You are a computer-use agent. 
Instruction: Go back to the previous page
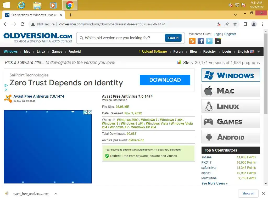tap(6, 24)
